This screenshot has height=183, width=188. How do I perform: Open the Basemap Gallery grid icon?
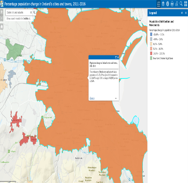pos(186,4)
